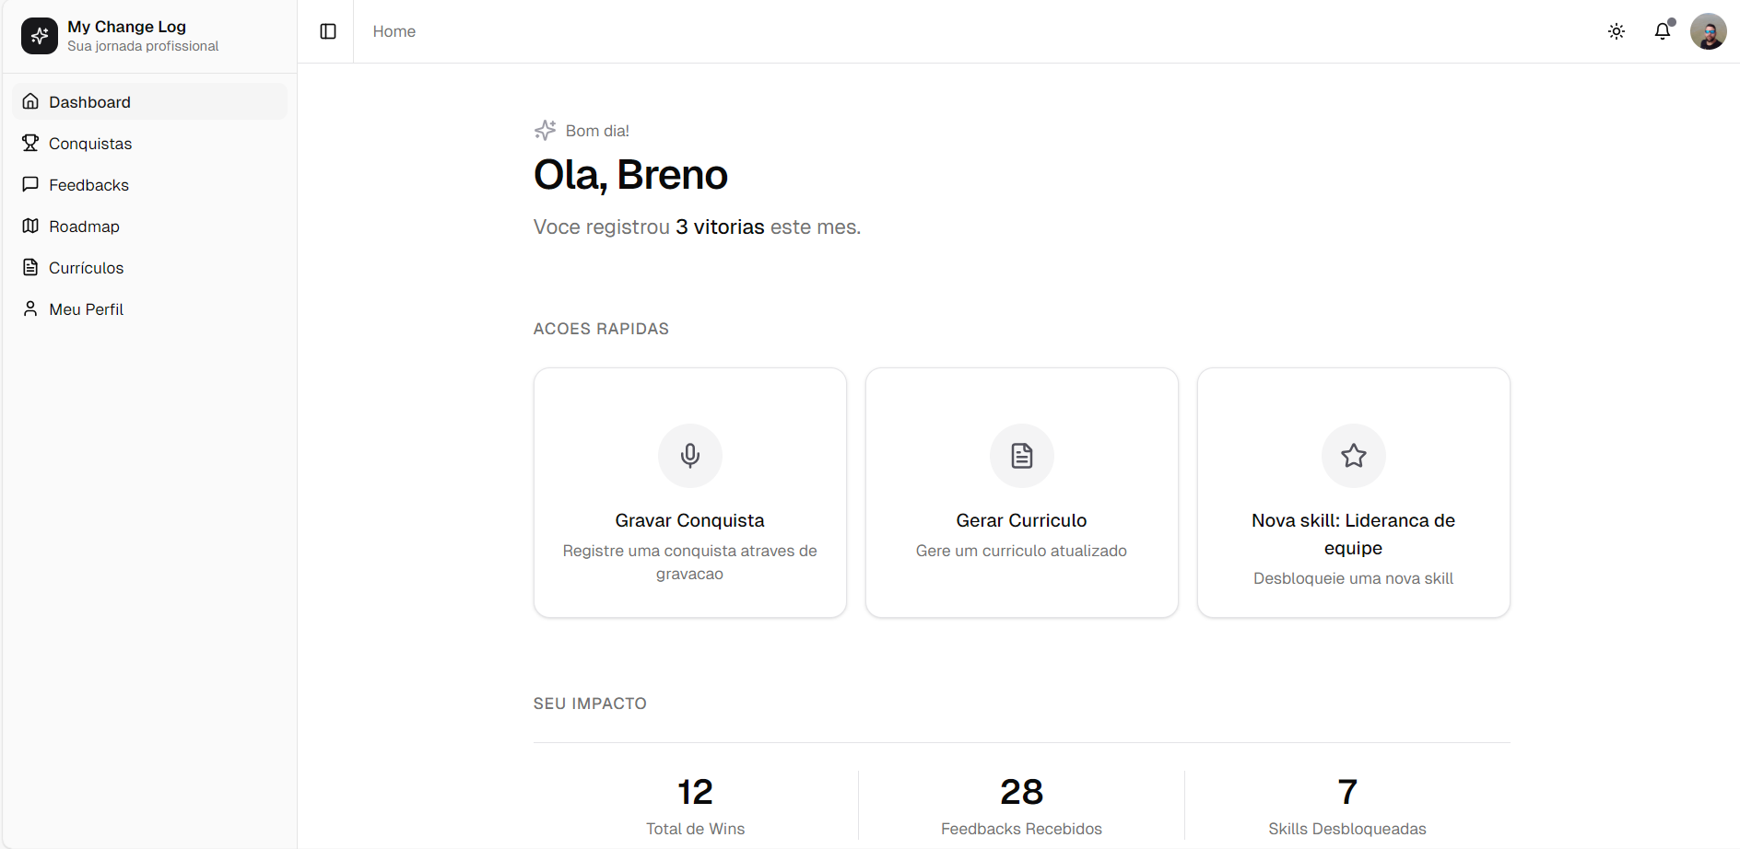1740x849 pixels.
Task: Click the file icon on Gerar Curriculo card
Action: [1021, 455]
